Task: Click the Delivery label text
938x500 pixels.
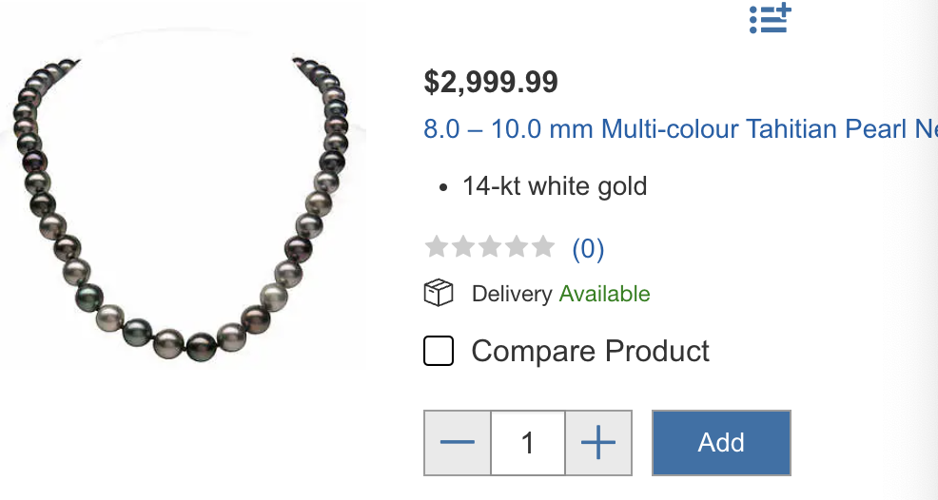Action: [x=512, y=294]
